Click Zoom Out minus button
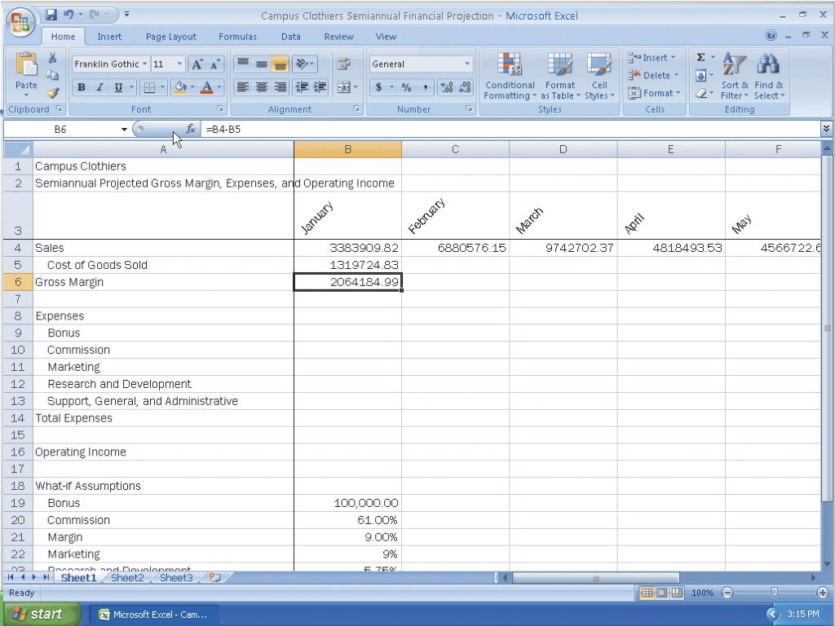Image resolution: width=835 pixels, height=626 pixels. click(727, 593)
